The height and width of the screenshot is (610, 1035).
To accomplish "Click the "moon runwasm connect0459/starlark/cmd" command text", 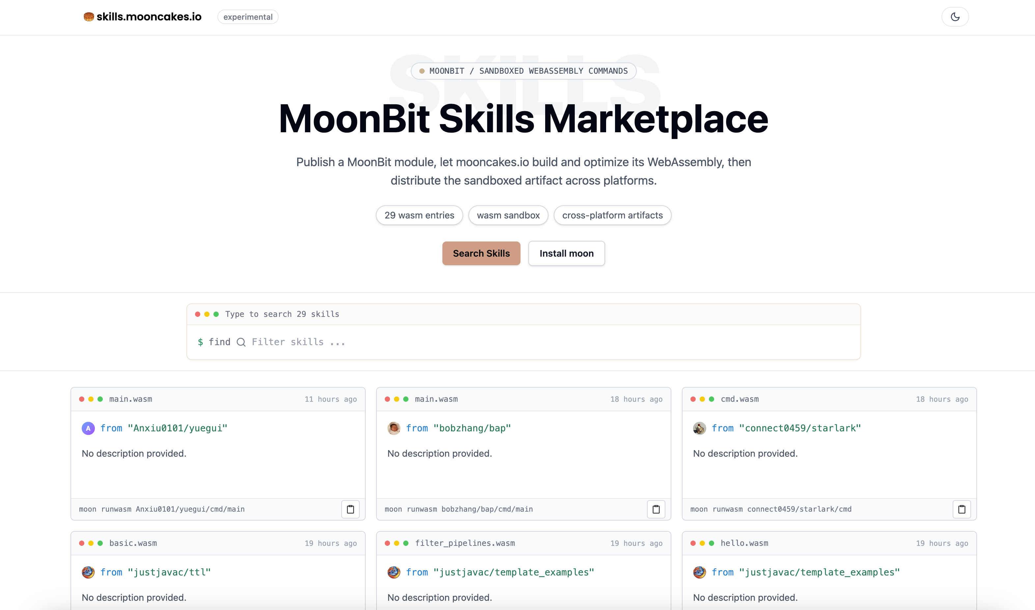I will tap(771, 509).
